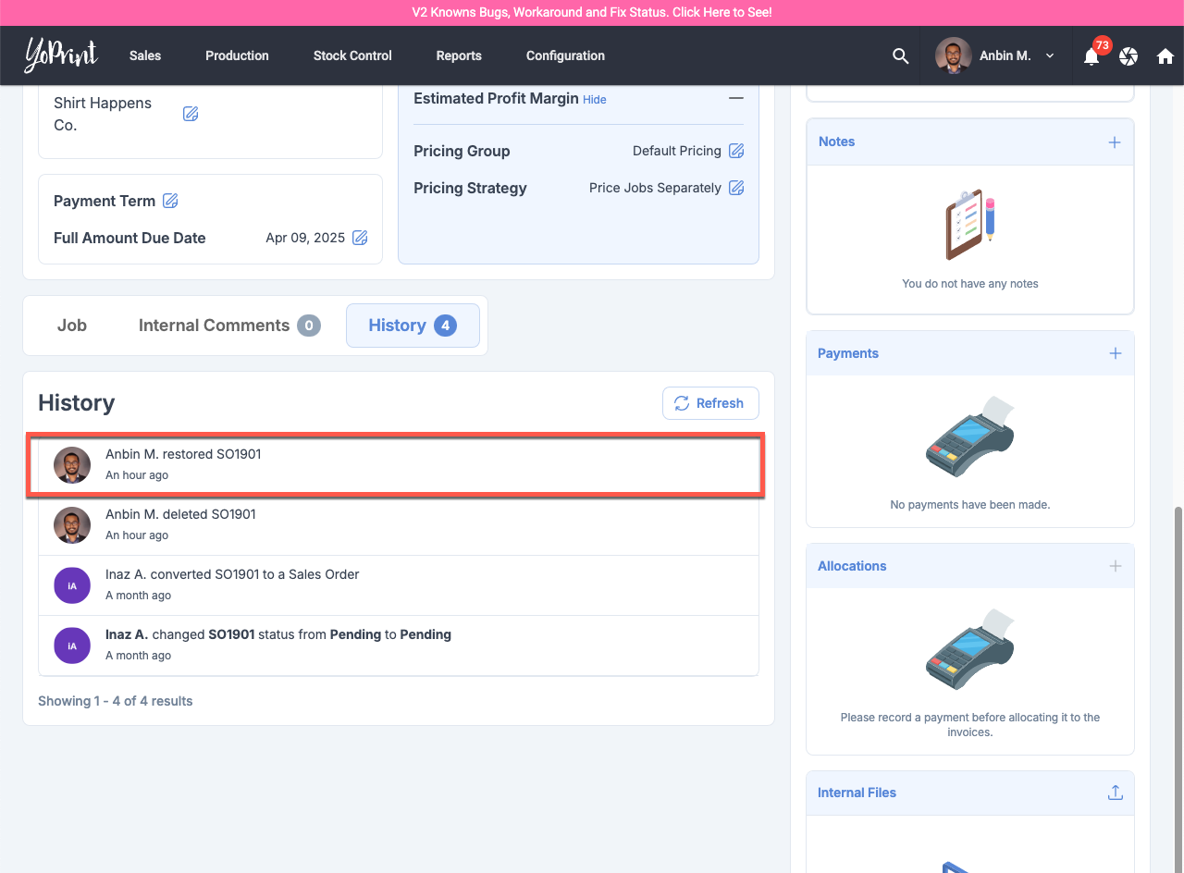Open the search magnifier icon

point(900,55)
